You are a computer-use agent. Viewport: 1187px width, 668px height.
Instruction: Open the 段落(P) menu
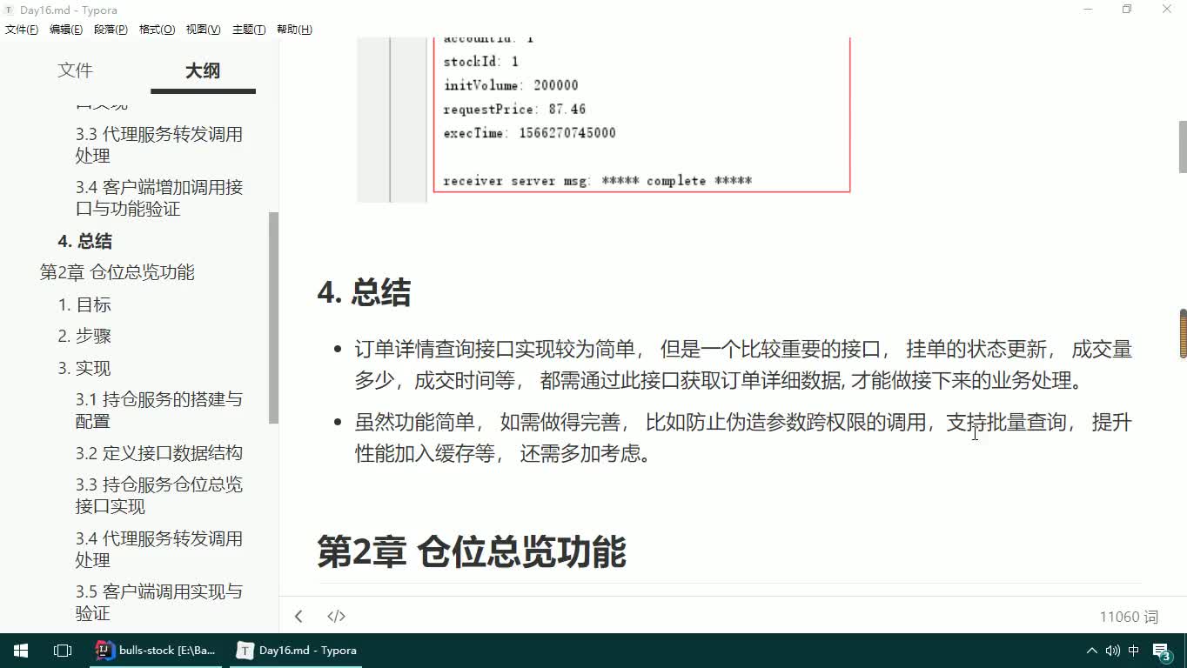pos(111,30)
